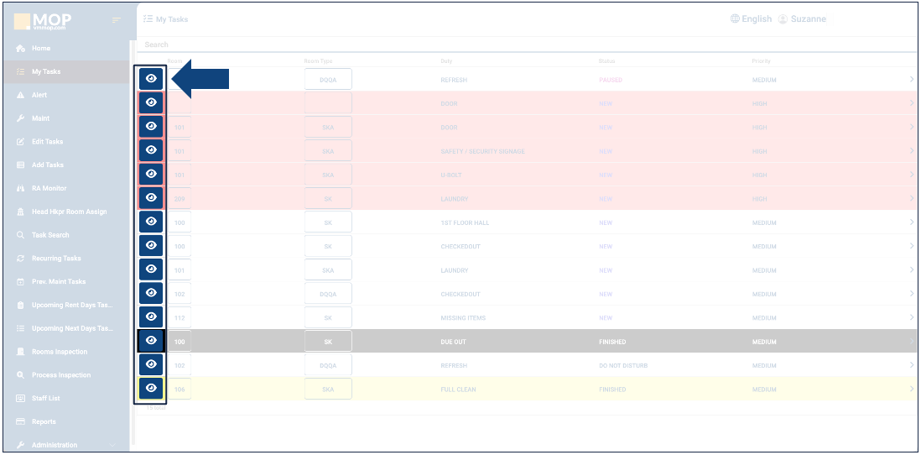
Task: Open the English language selector
Action: tap(751, 19)
